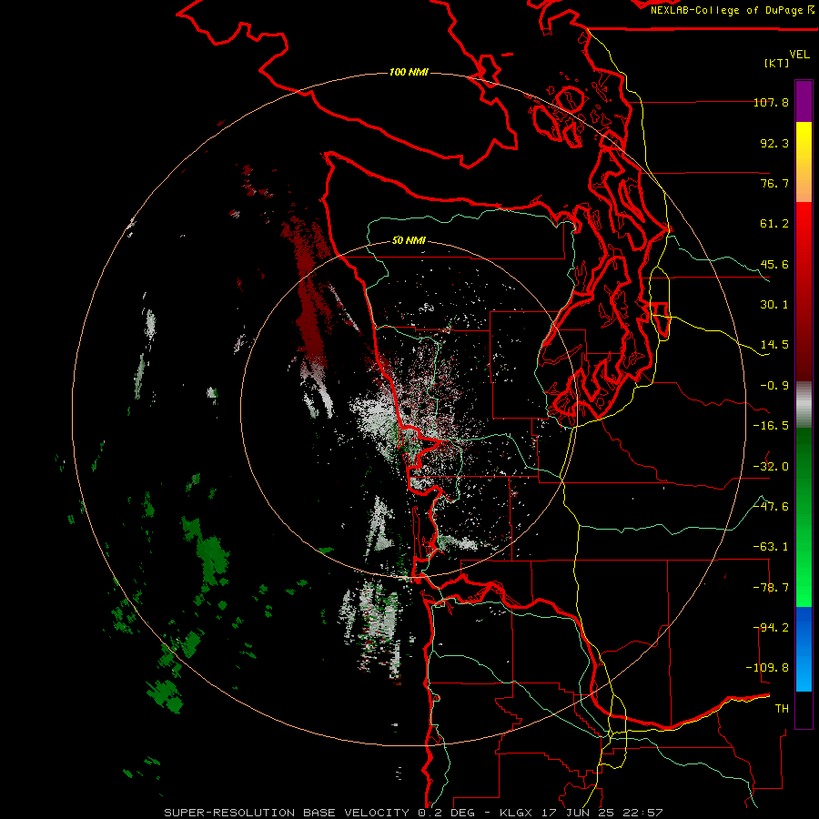Screen dimensions: 819x819
Task: Click the Super-Resolution Base Velocity caption
Action: (414, 813)
